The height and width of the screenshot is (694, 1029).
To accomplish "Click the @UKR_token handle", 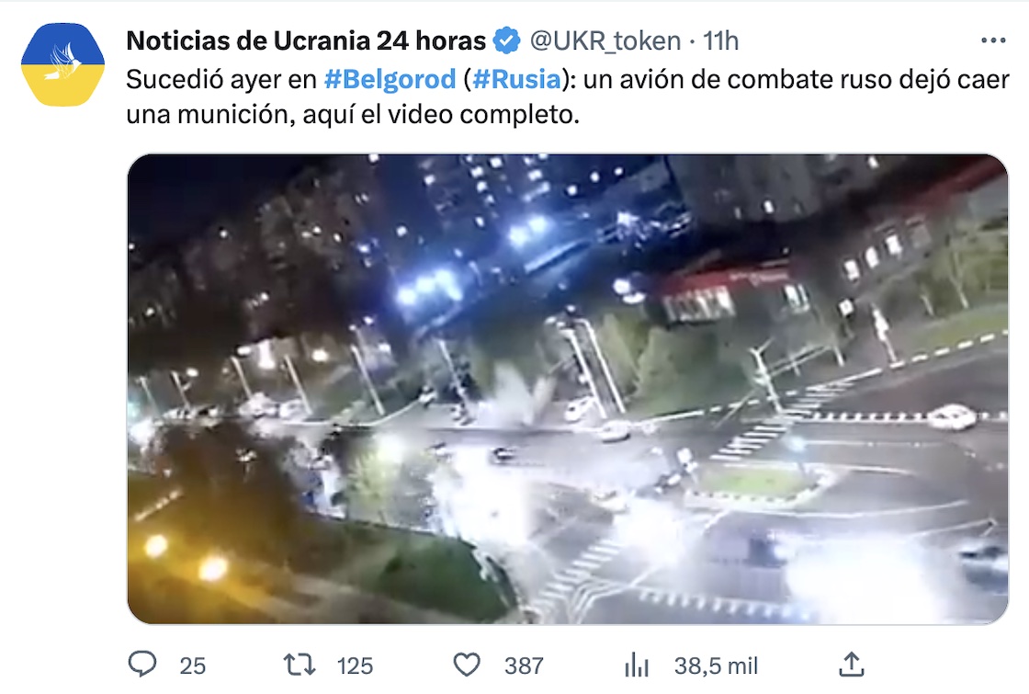I will click(x=605, y=41).
